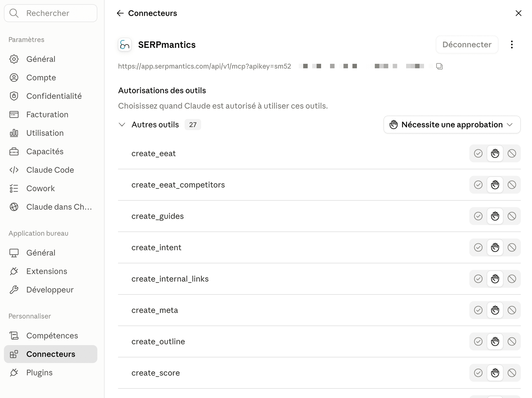This screenshot has width=532, height=398.
Task: Click the Autres outils count badge 27
Action: point(193,125)
